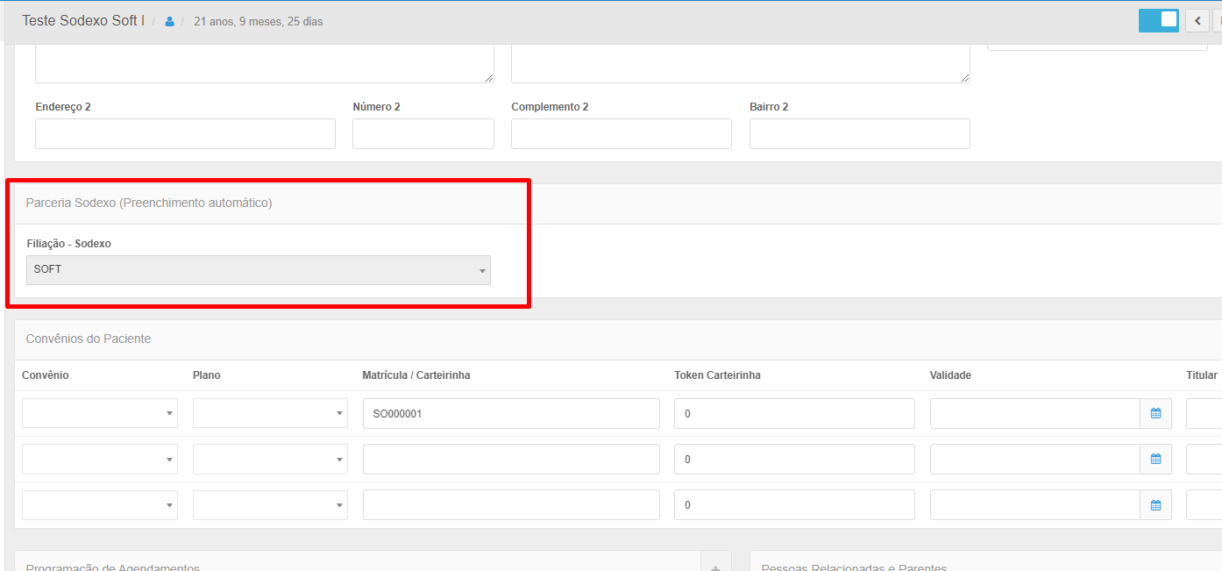Click the 'Token Carteirinha' column header
Viewport: 1222px width, 571px height.
point(717,375)
